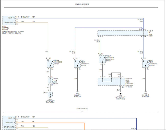The height and width of the screenshot is (130, 166).
Task: Click the C12 connector label at fuse block
Action: 140,29
